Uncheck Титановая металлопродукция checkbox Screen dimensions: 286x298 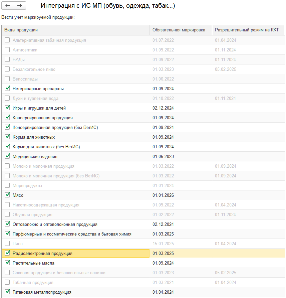[x=7, y=292]
